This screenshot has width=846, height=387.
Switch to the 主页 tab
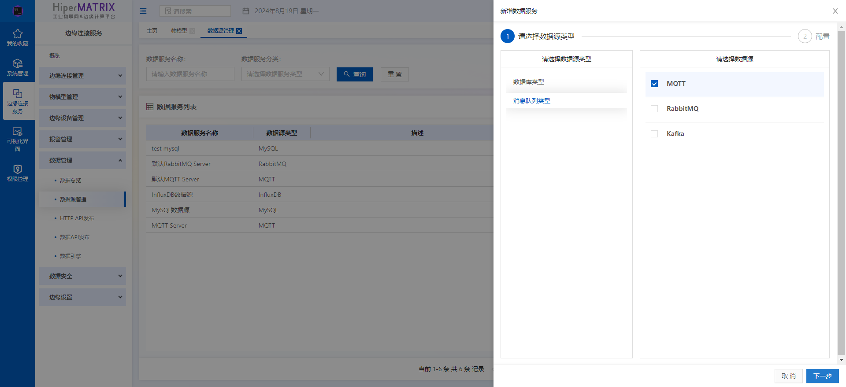pyautogui.click(x=152, y=31)
